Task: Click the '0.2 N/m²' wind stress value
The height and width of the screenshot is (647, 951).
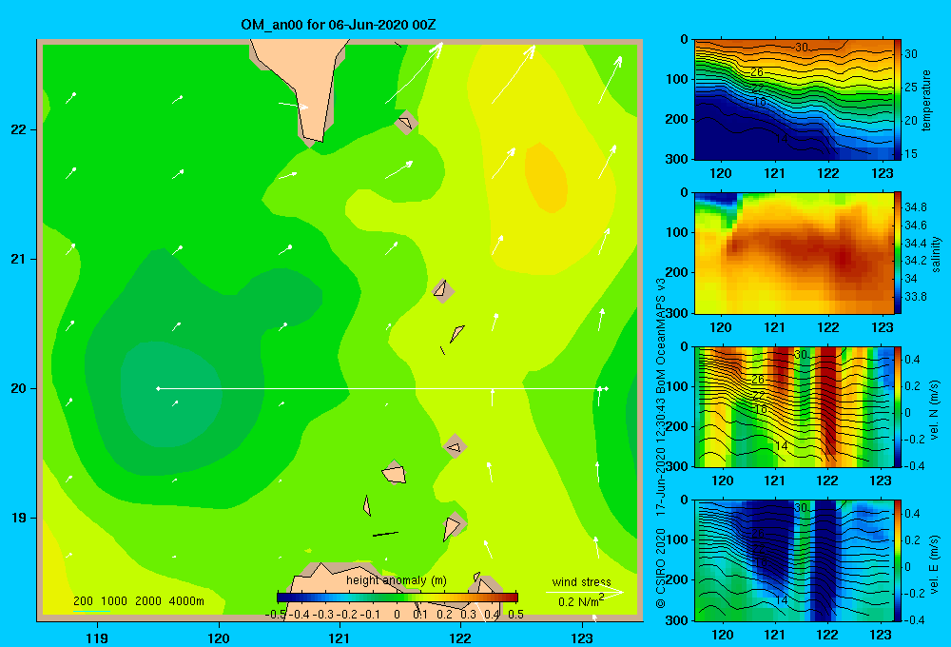Action: tap(581, 601)
